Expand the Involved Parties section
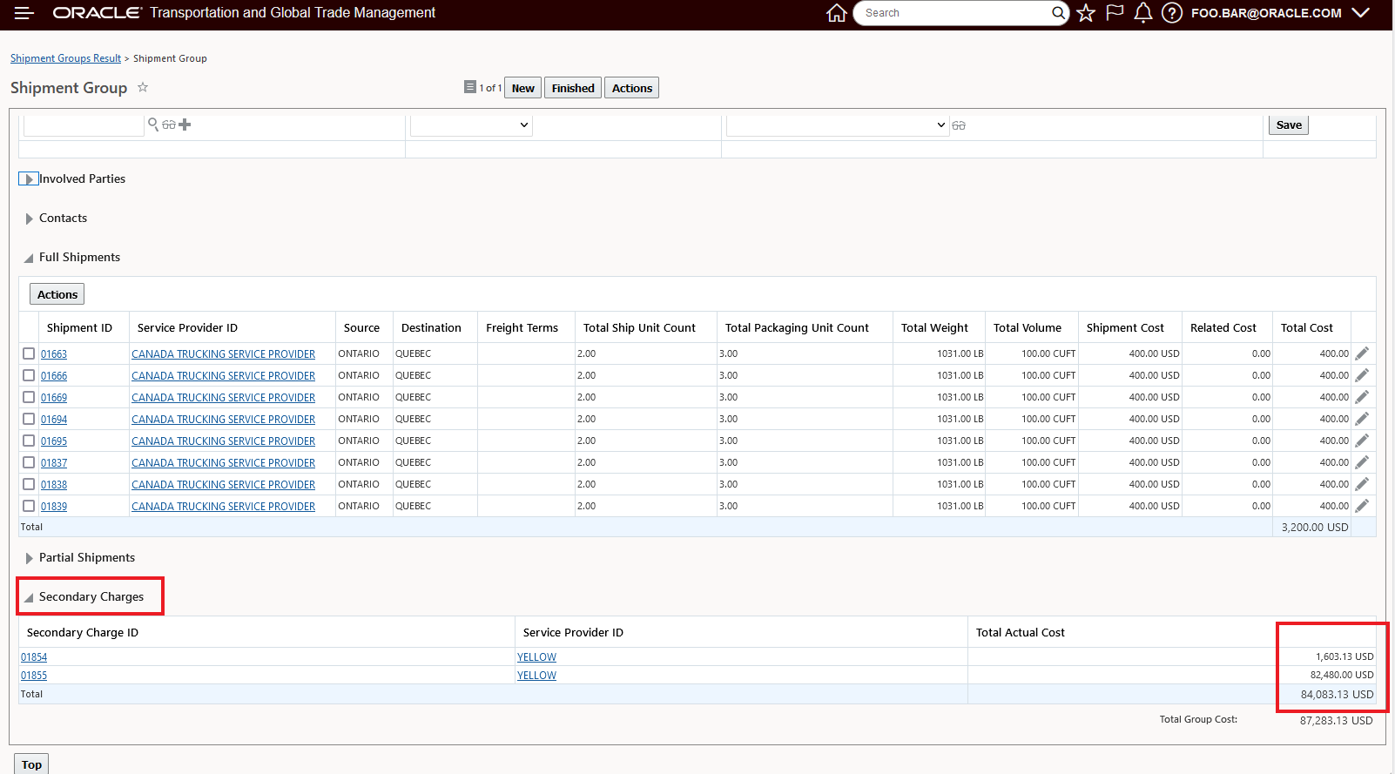 click(29, 179)
